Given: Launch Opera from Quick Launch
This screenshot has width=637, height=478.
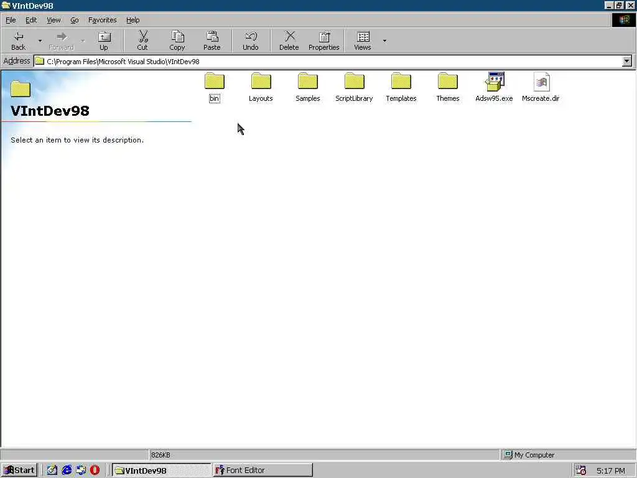Looking at the screenshot, I should tap(95, 471).
